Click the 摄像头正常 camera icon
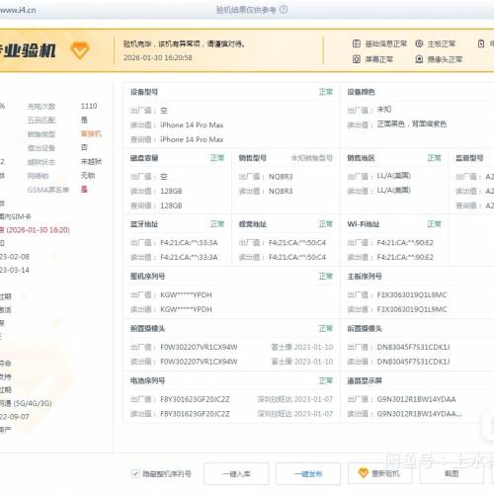The height and width of the screenshot is (494, 494). point(419,59)
